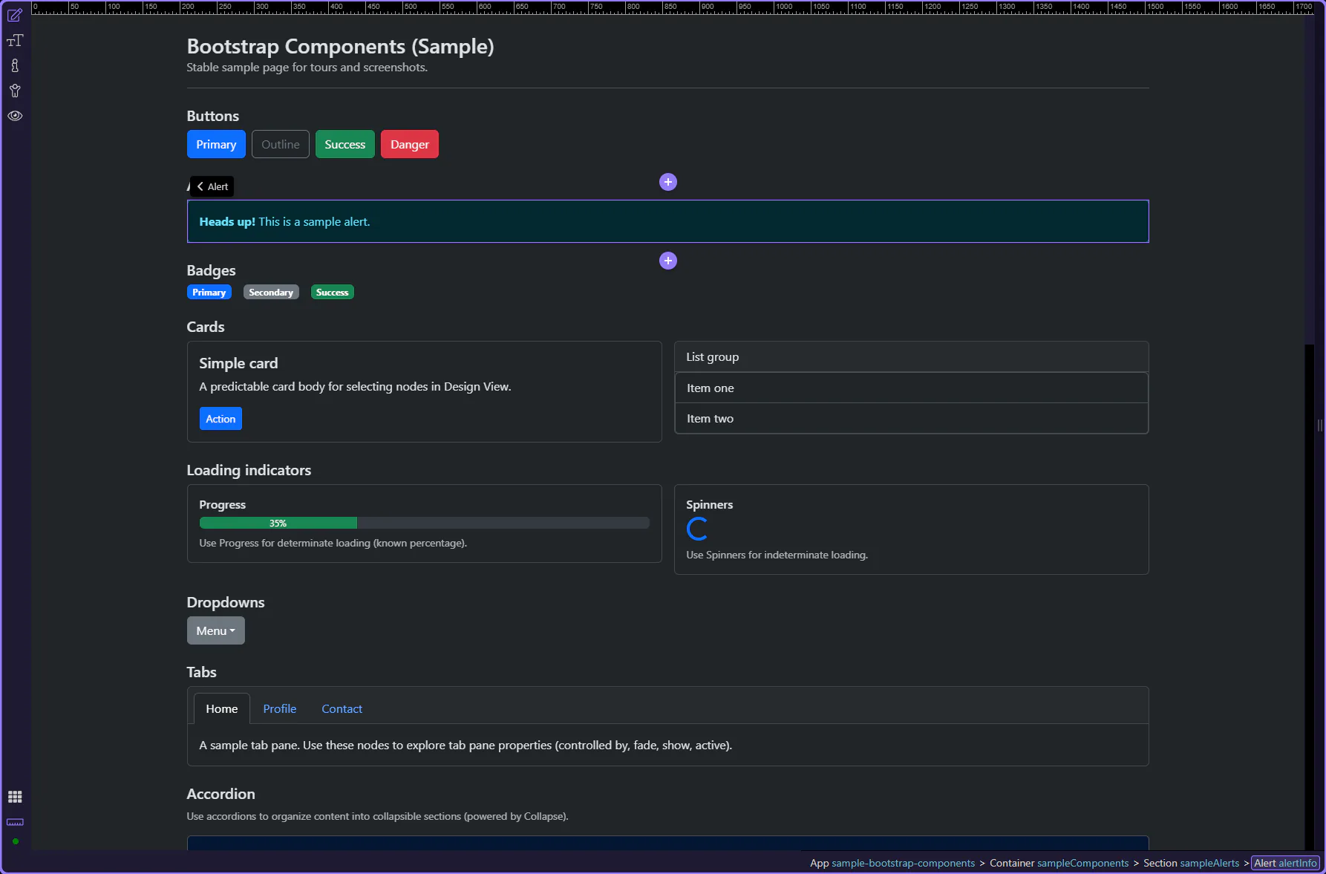Screen dimensions: 1326x874
Task: Click the plus button below the alert
Action: point(667,261)
